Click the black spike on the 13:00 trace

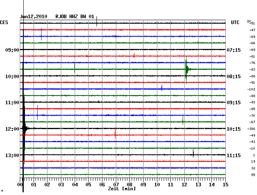tap(193, 153)
